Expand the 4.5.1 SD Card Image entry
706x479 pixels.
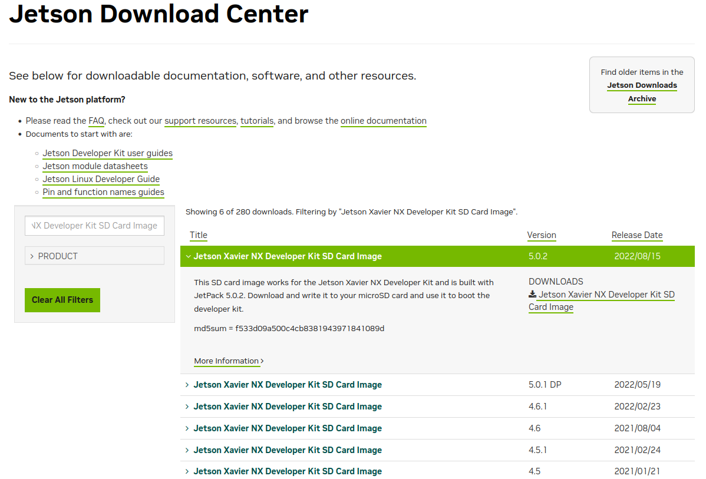[x=287, y=450]
